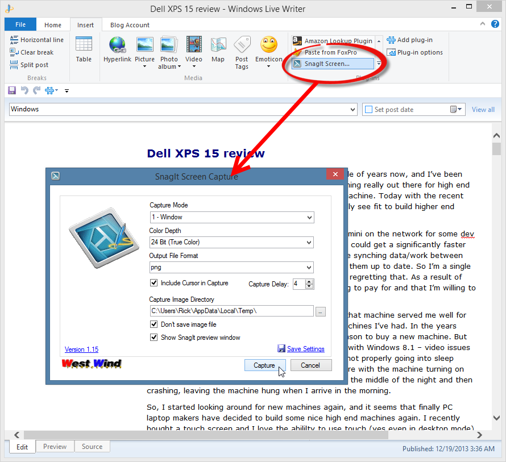This screenshot has height=462, width=506.
Task: Switch to the Preview tab
Action: coord(55,447)
